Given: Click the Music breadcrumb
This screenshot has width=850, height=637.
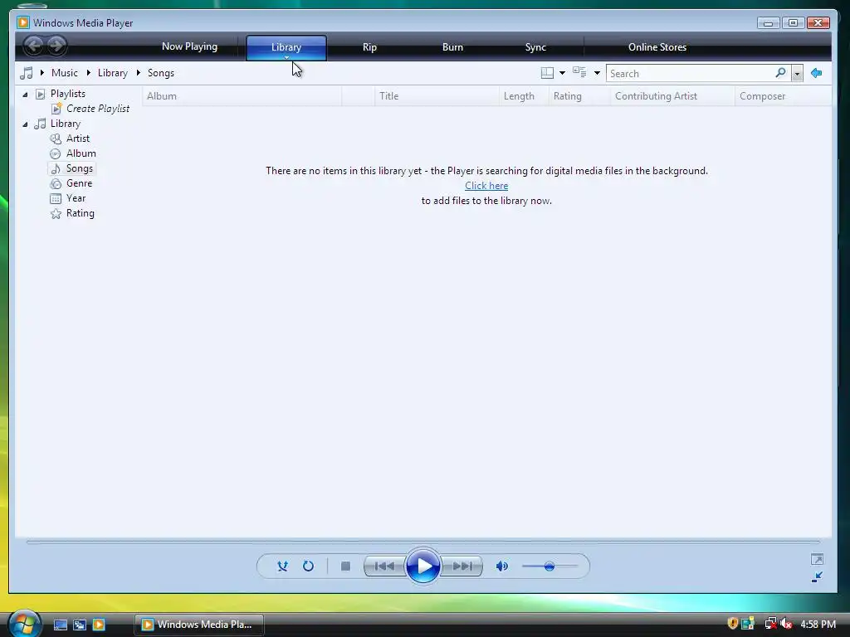Looking at the screenshot, I should 65,73.
